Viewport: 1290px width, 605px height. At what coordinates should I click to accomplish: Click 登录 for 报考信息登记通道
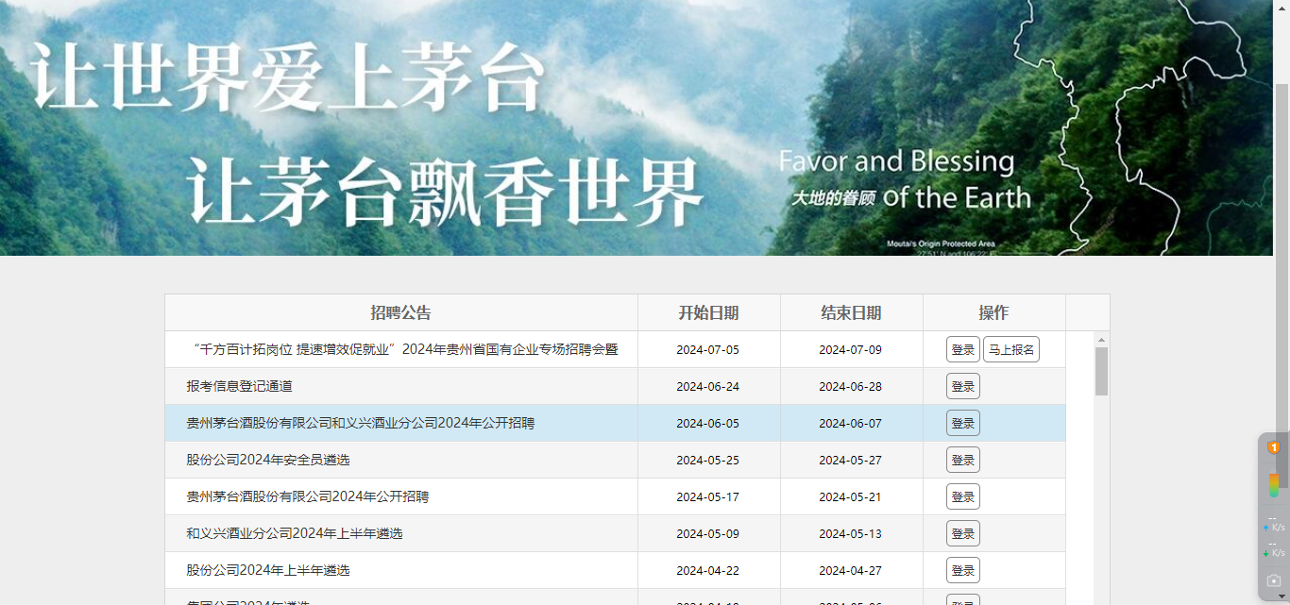(963, 386)
